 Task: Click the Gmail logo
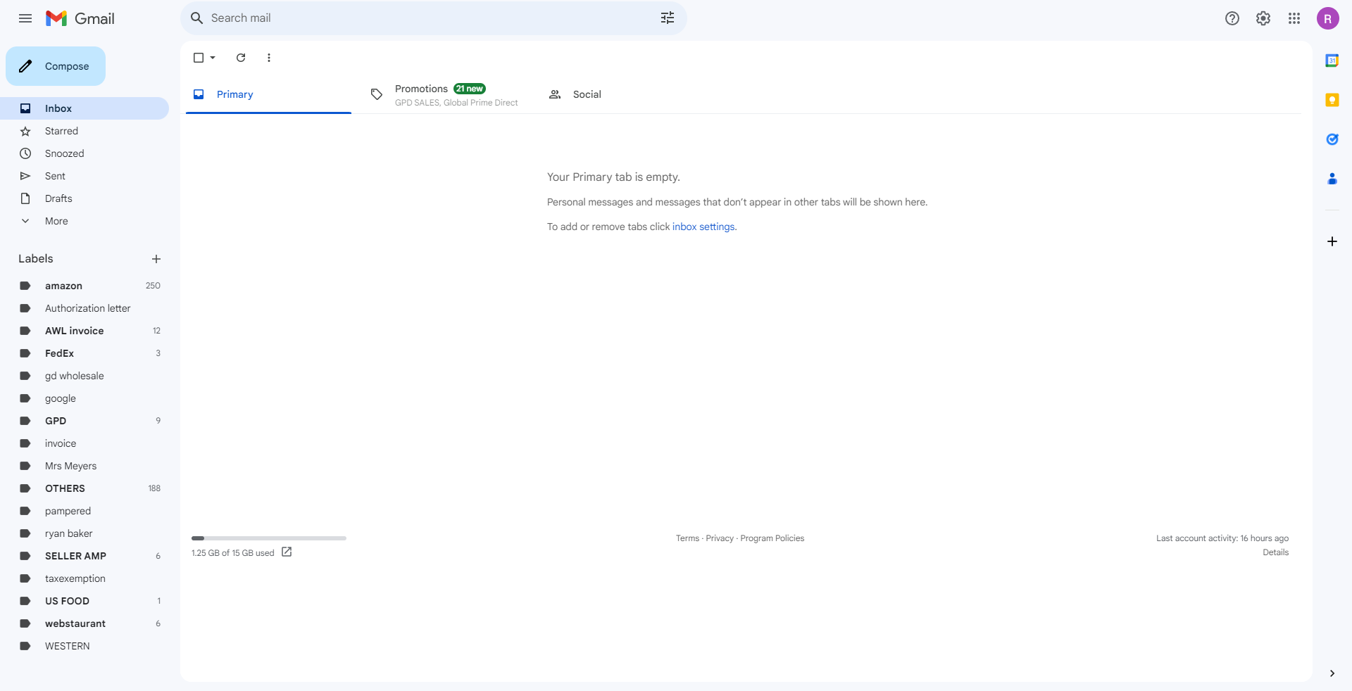(80, 18)
